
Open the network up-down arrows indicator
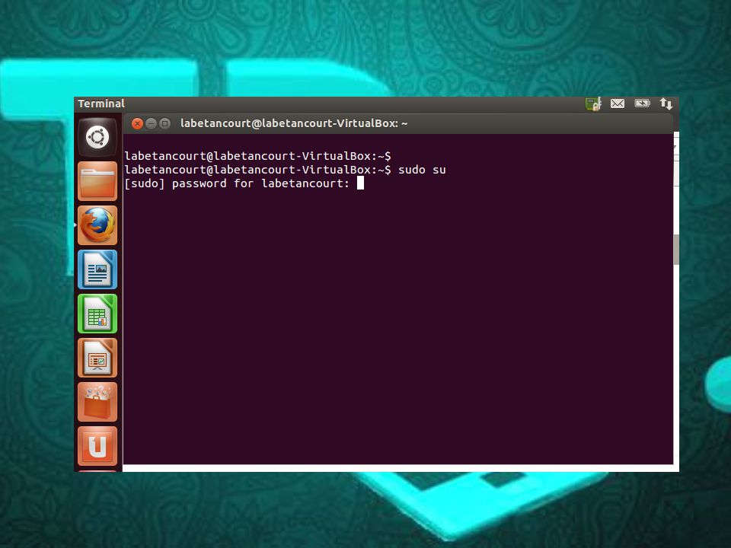coord(666,104)
